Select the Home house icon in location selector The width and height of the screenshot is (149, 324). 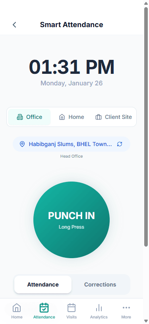pos(62,117)
